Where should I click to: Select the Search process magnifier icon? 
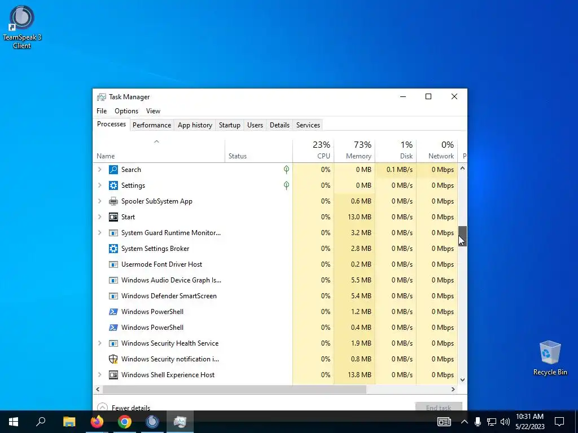pos(113,169)
